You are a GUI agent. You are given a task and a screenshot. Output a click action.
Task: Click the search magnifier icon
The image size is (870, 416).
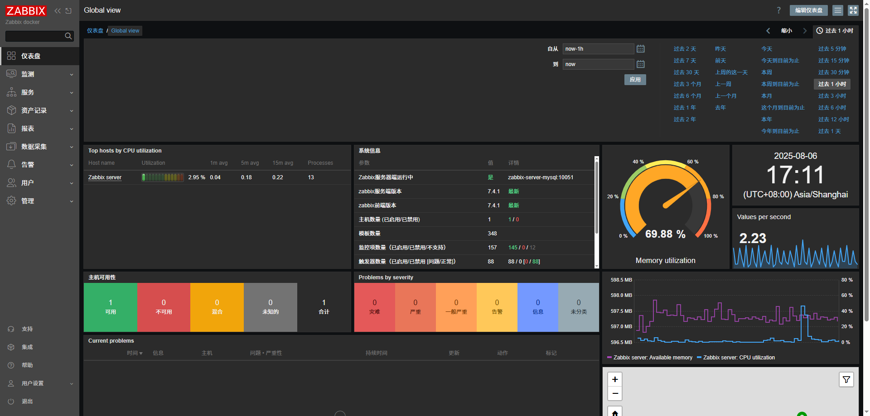pos(68,36)
